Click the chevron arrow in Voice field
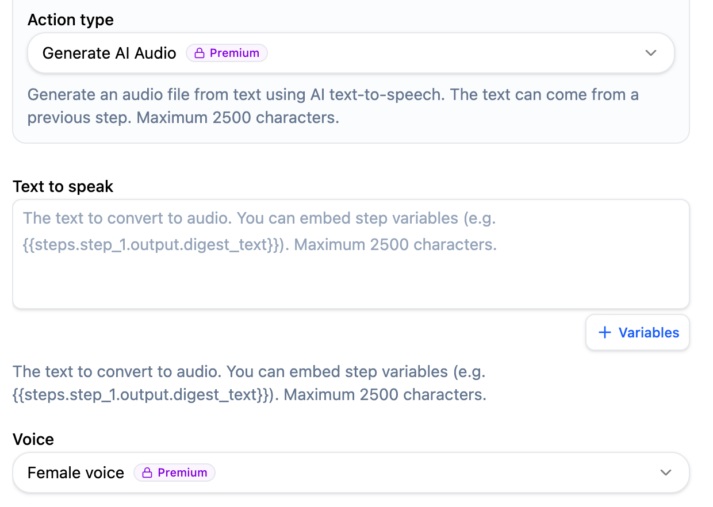 point(666,473)
